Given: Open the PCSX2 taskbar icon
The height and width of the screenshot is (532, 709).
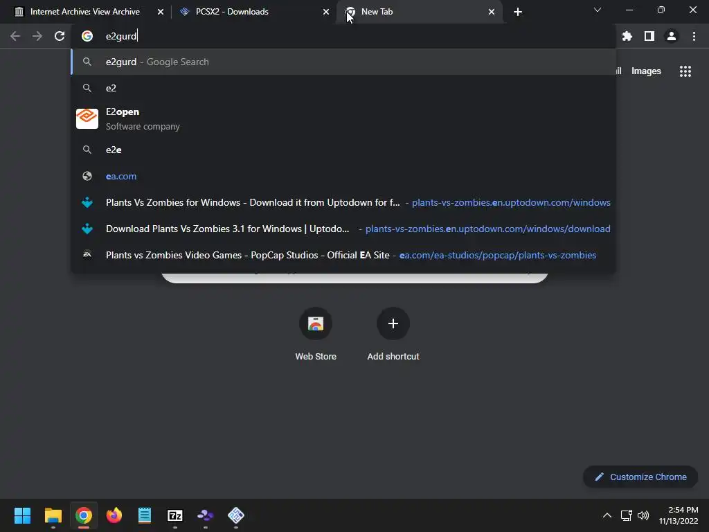Looking at the screenshot, I should (236, 515).
